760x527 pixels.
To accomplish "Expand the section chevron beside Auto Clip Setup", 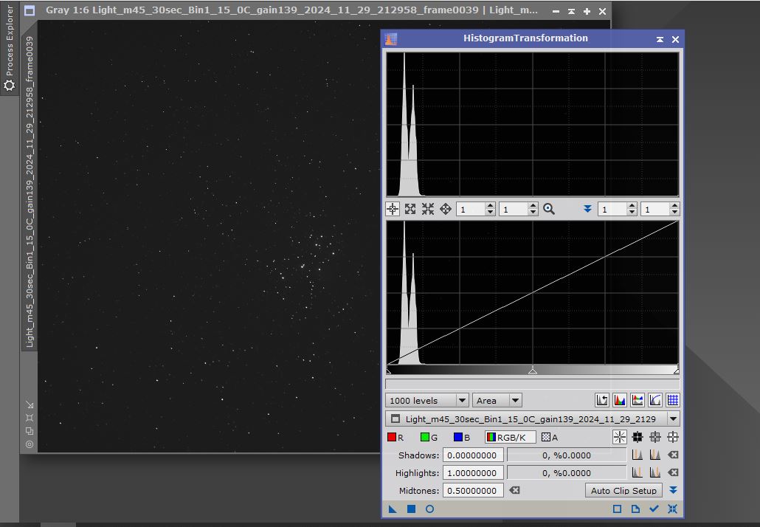I will tap(673, 490).
